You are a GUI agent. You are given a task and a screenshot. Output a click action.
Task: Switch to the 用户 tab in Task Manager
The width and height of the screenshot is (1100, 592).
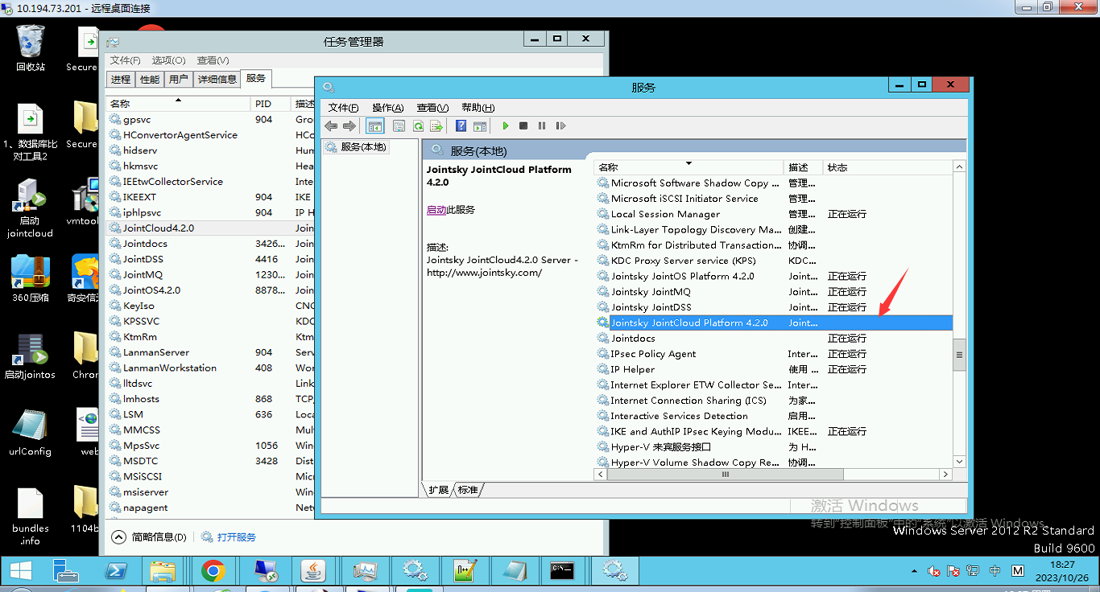(179, 79)
